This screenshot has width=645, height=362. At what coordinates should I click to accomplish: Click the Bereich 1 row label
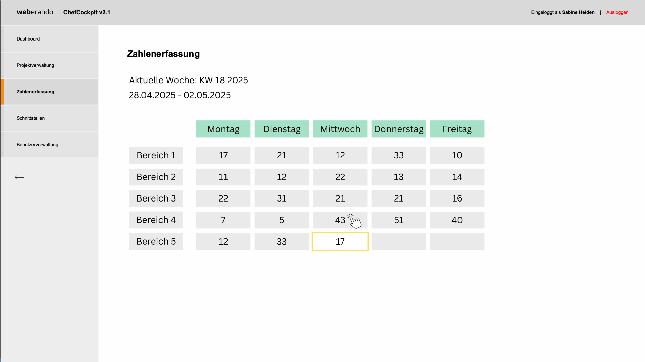click(x=156, y=155)
